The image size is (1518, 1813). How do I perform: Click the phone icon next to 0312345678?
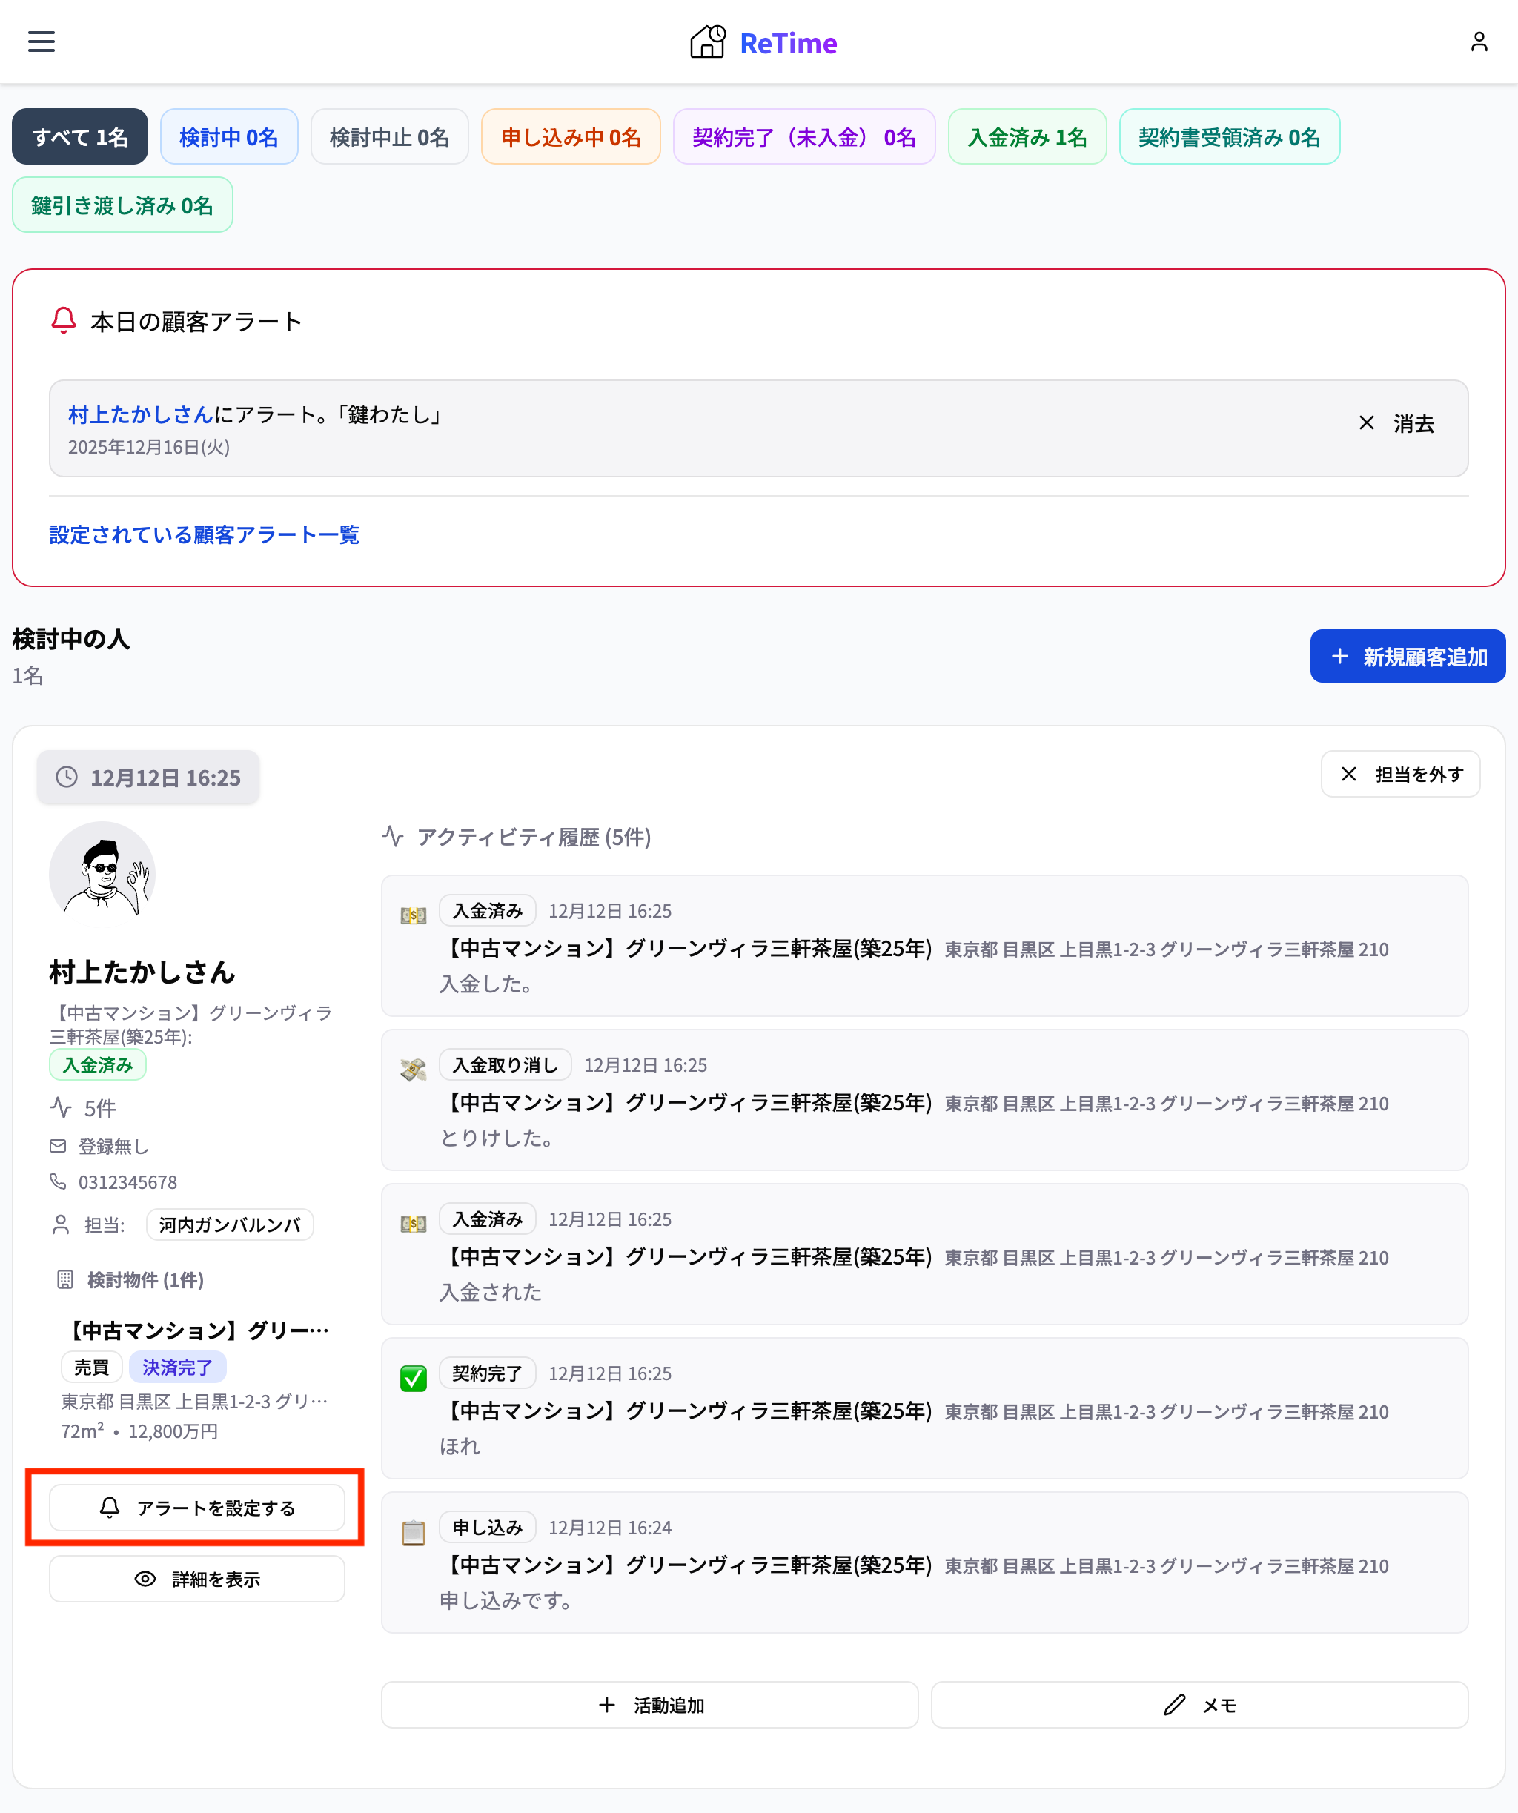tap(57, 1182)
